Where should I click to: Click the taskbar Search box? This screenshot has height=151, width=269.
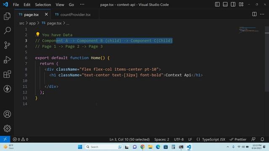pos(104,147)
